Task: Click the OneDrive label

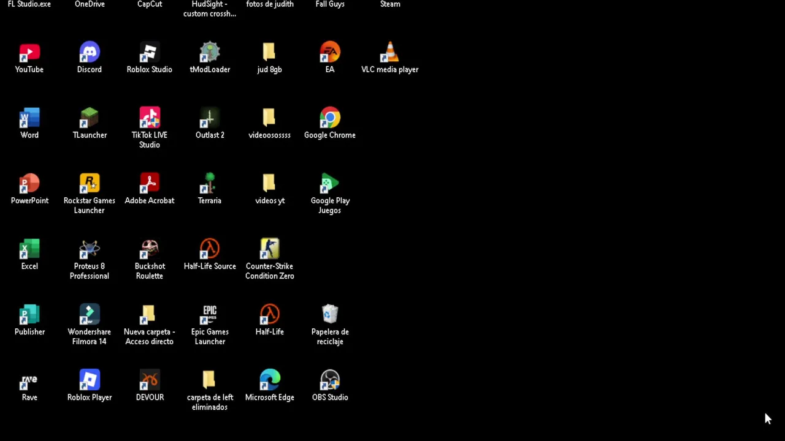Action: click(90, 4)
